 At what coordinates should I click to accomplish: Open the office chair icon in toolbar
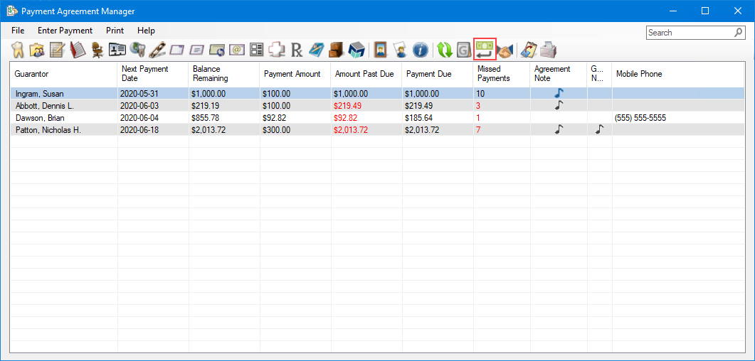pyautogui.click(x=97, y=50)
